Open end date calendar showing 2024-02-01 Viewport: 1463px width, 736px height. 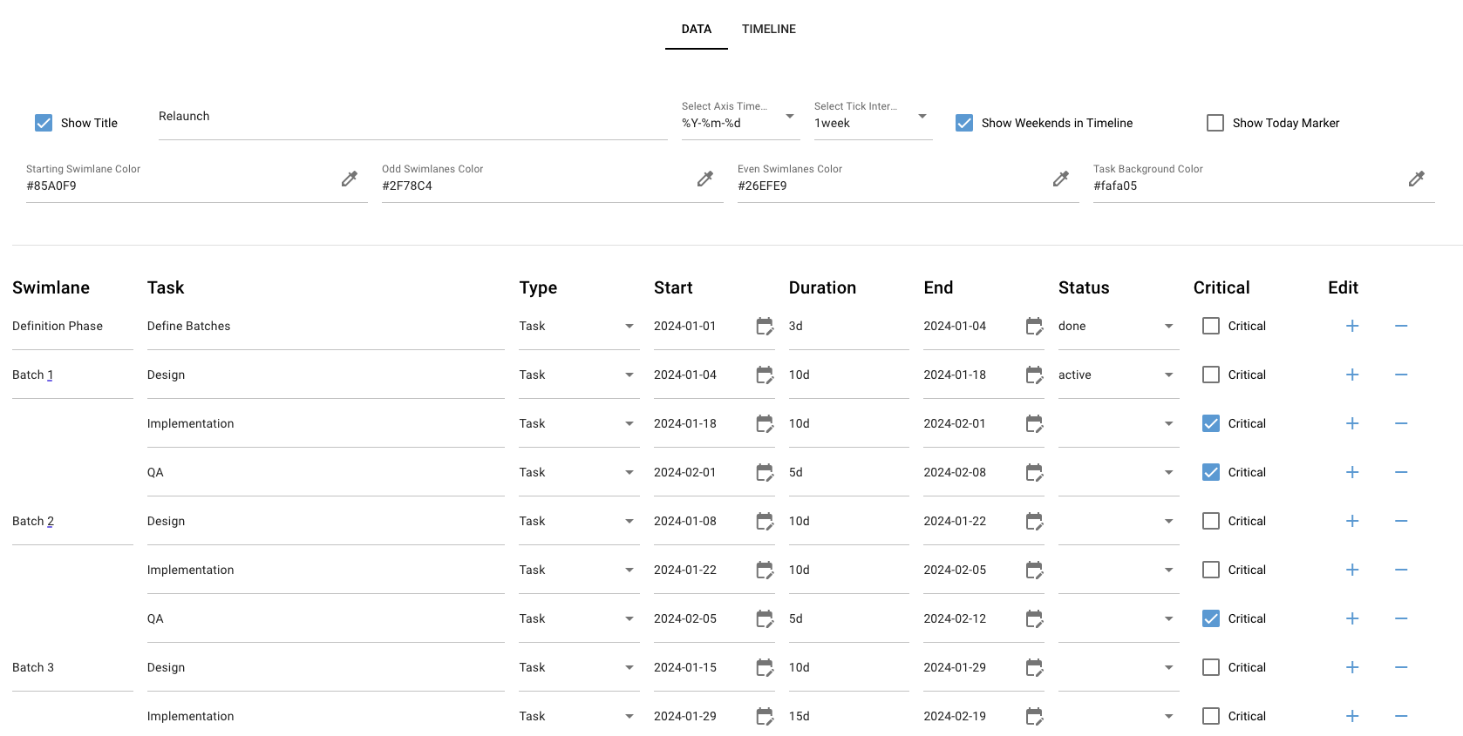click(1034, 424)
